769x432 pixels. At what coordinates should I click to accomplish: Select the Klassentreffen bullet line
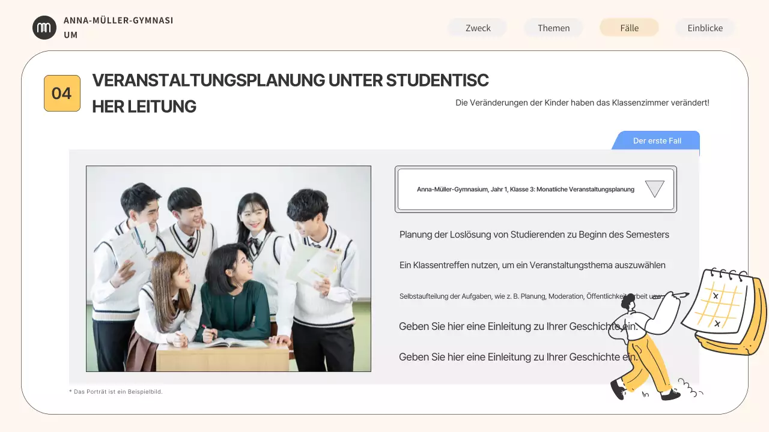coord(532,265)
